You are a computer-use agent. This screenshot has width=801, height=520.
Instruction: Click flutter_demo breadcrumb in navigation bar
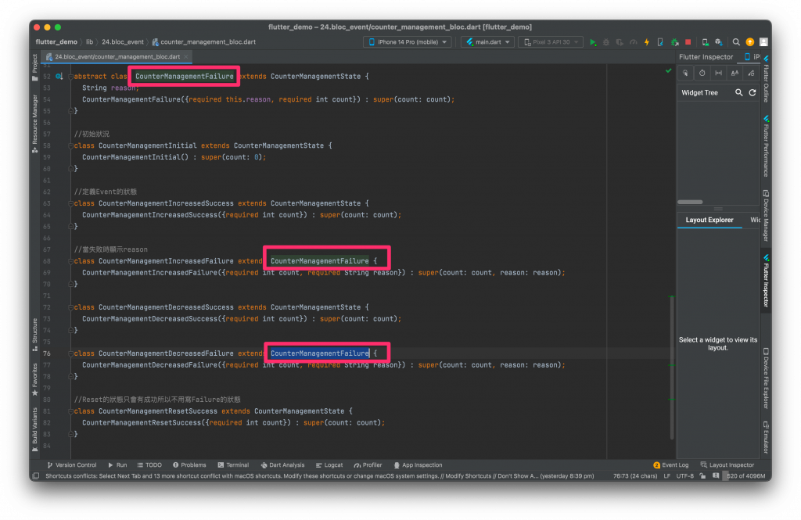coord(56,42)
